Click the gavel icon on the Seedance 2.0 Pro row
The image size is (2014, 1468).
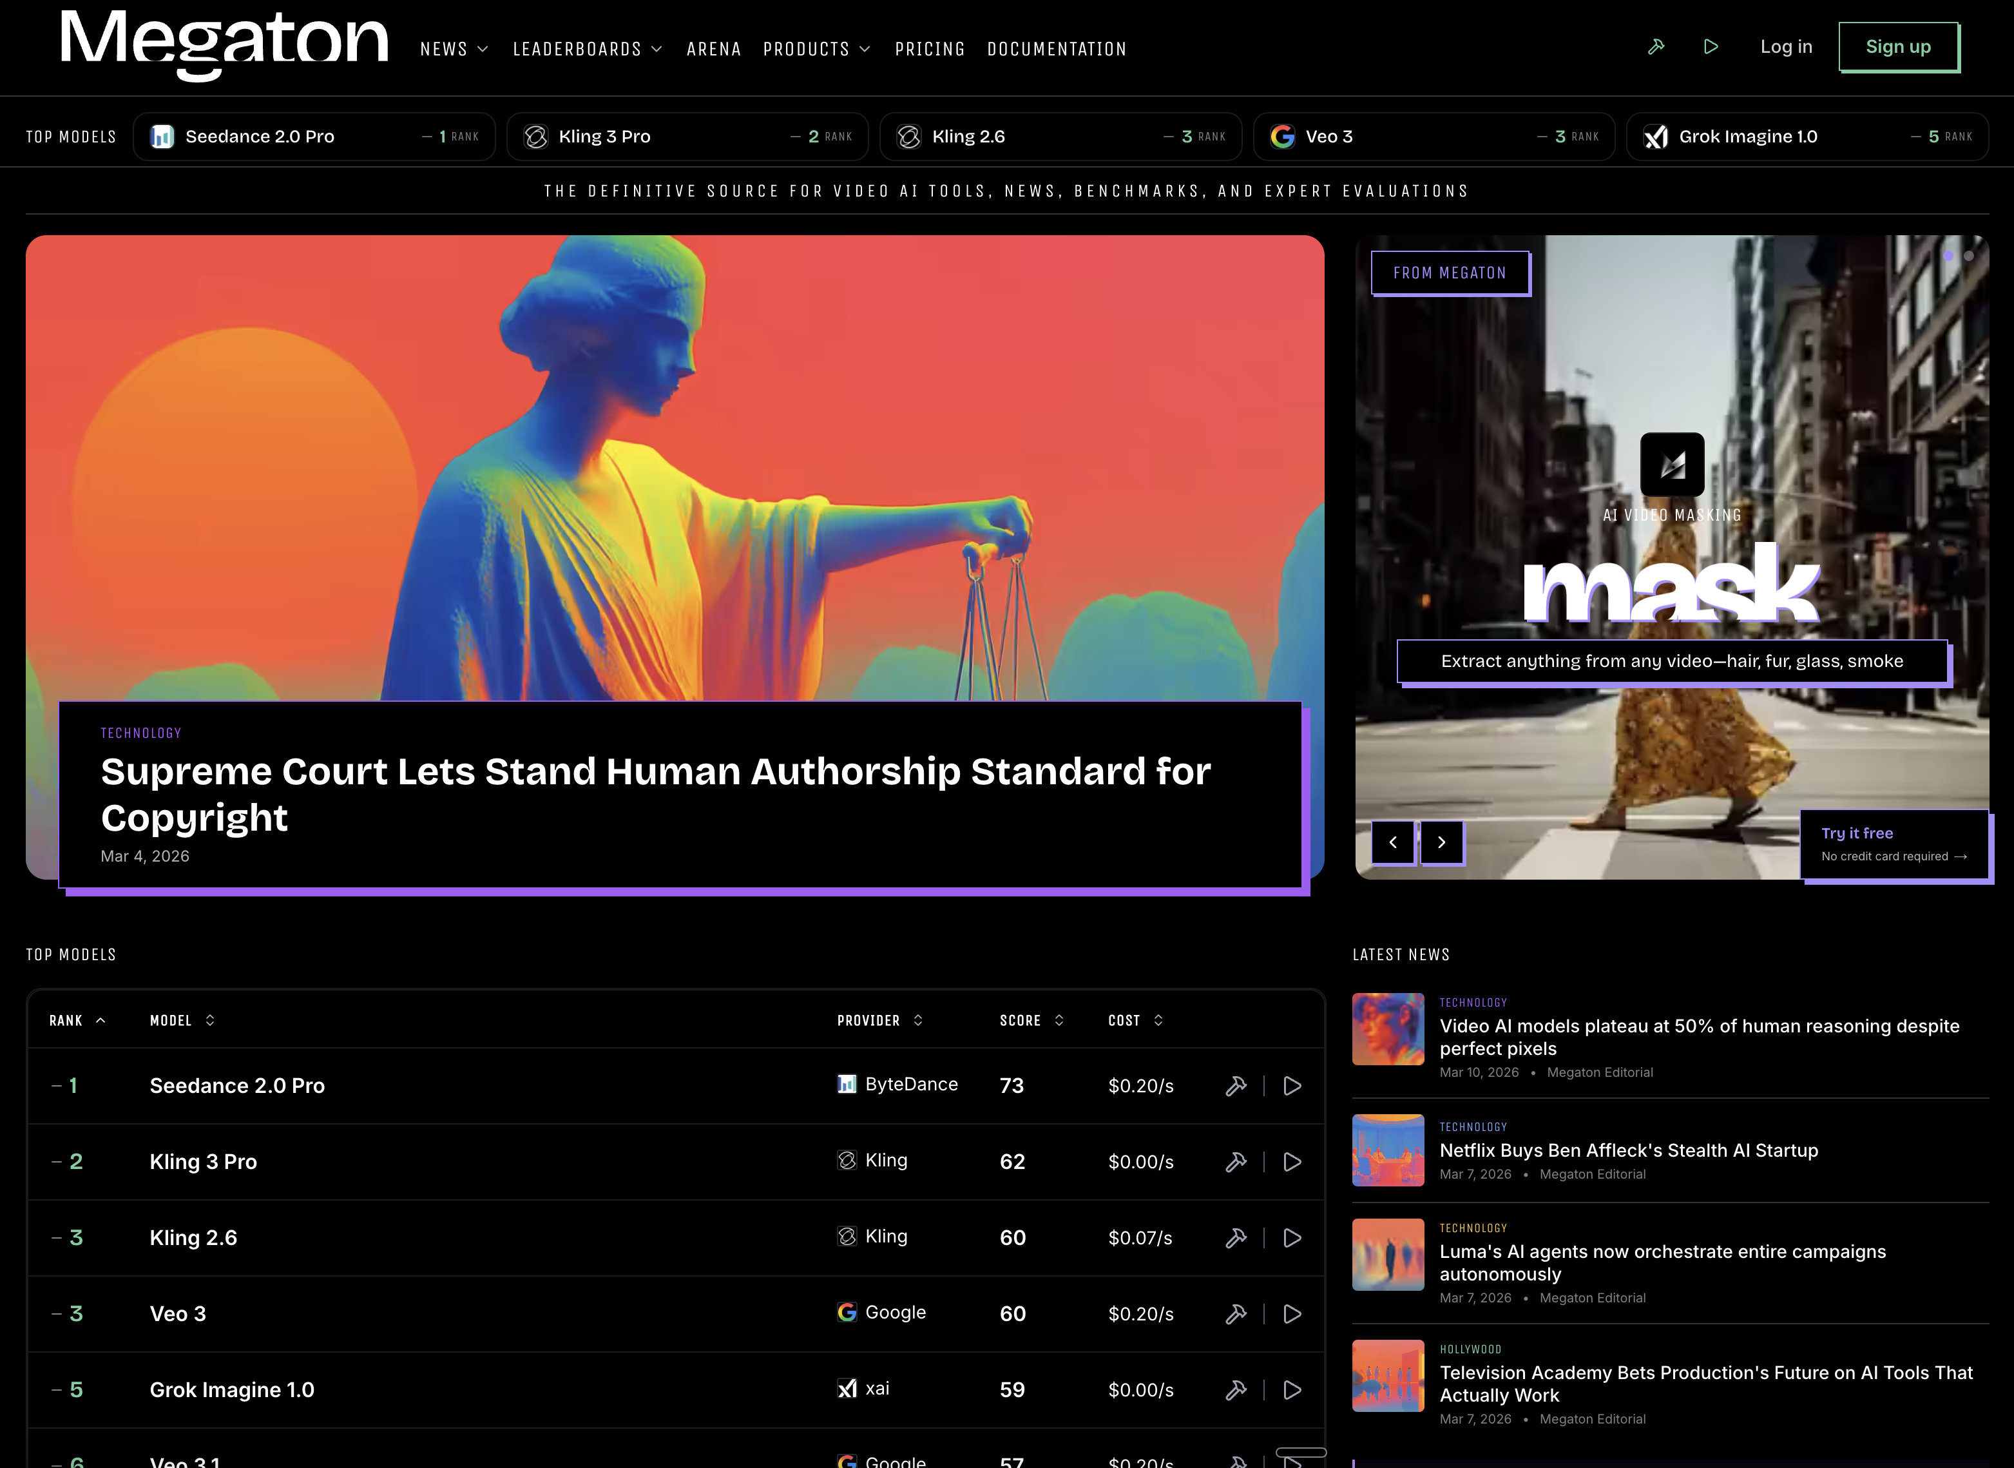(1236, 1086)
